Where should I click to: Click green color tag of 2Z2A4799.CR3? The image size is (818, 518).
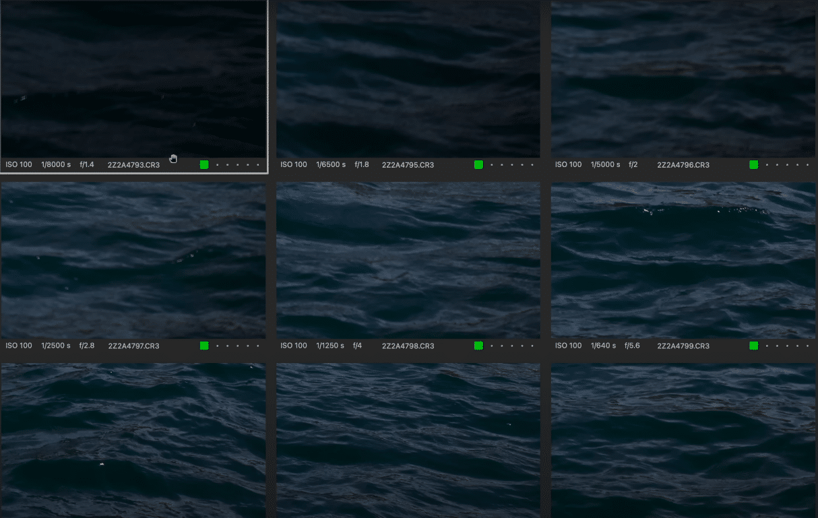click(754, 346)
